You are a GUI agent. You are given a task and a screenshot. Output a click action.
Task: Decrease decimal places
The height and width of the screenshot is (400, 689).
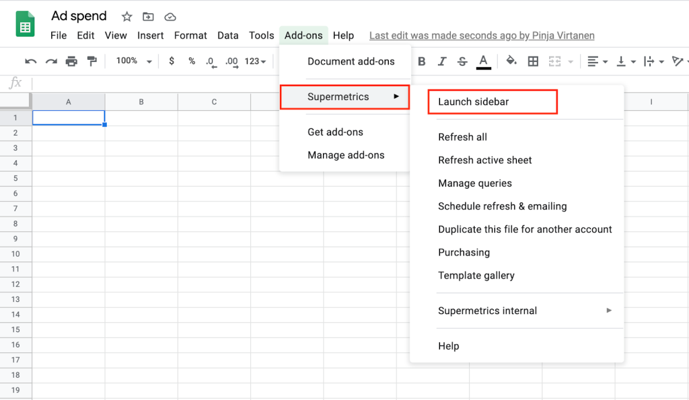point(211,62)
